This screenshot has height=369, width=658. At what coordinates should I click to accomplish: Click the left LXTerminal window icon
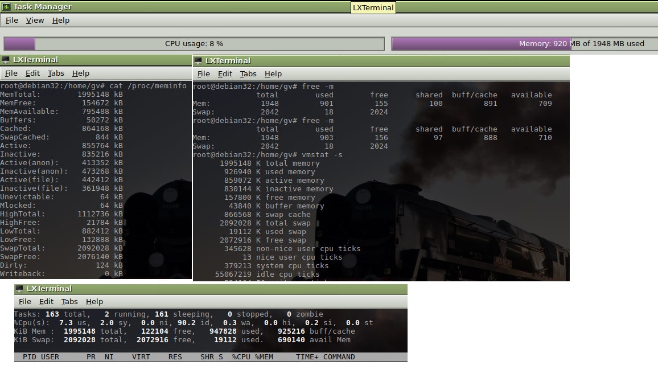click(7, 59)
